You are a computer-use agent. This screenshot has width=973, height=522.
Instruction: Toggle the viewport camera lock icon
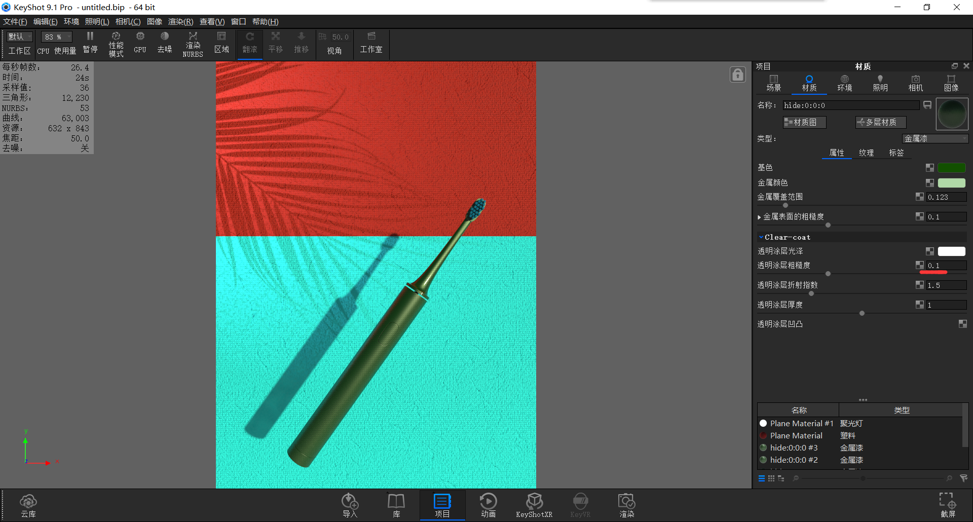point(737,74)
